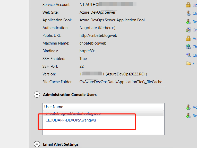Select the cnbateblogweb\cnbateblogweb user row

(103, 113)
